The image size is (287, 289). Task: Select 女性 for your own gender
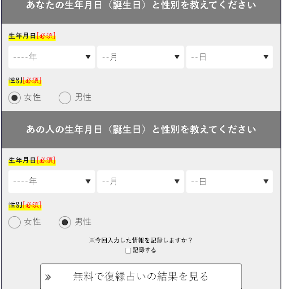pyautogui.click(x=15, y=97)
